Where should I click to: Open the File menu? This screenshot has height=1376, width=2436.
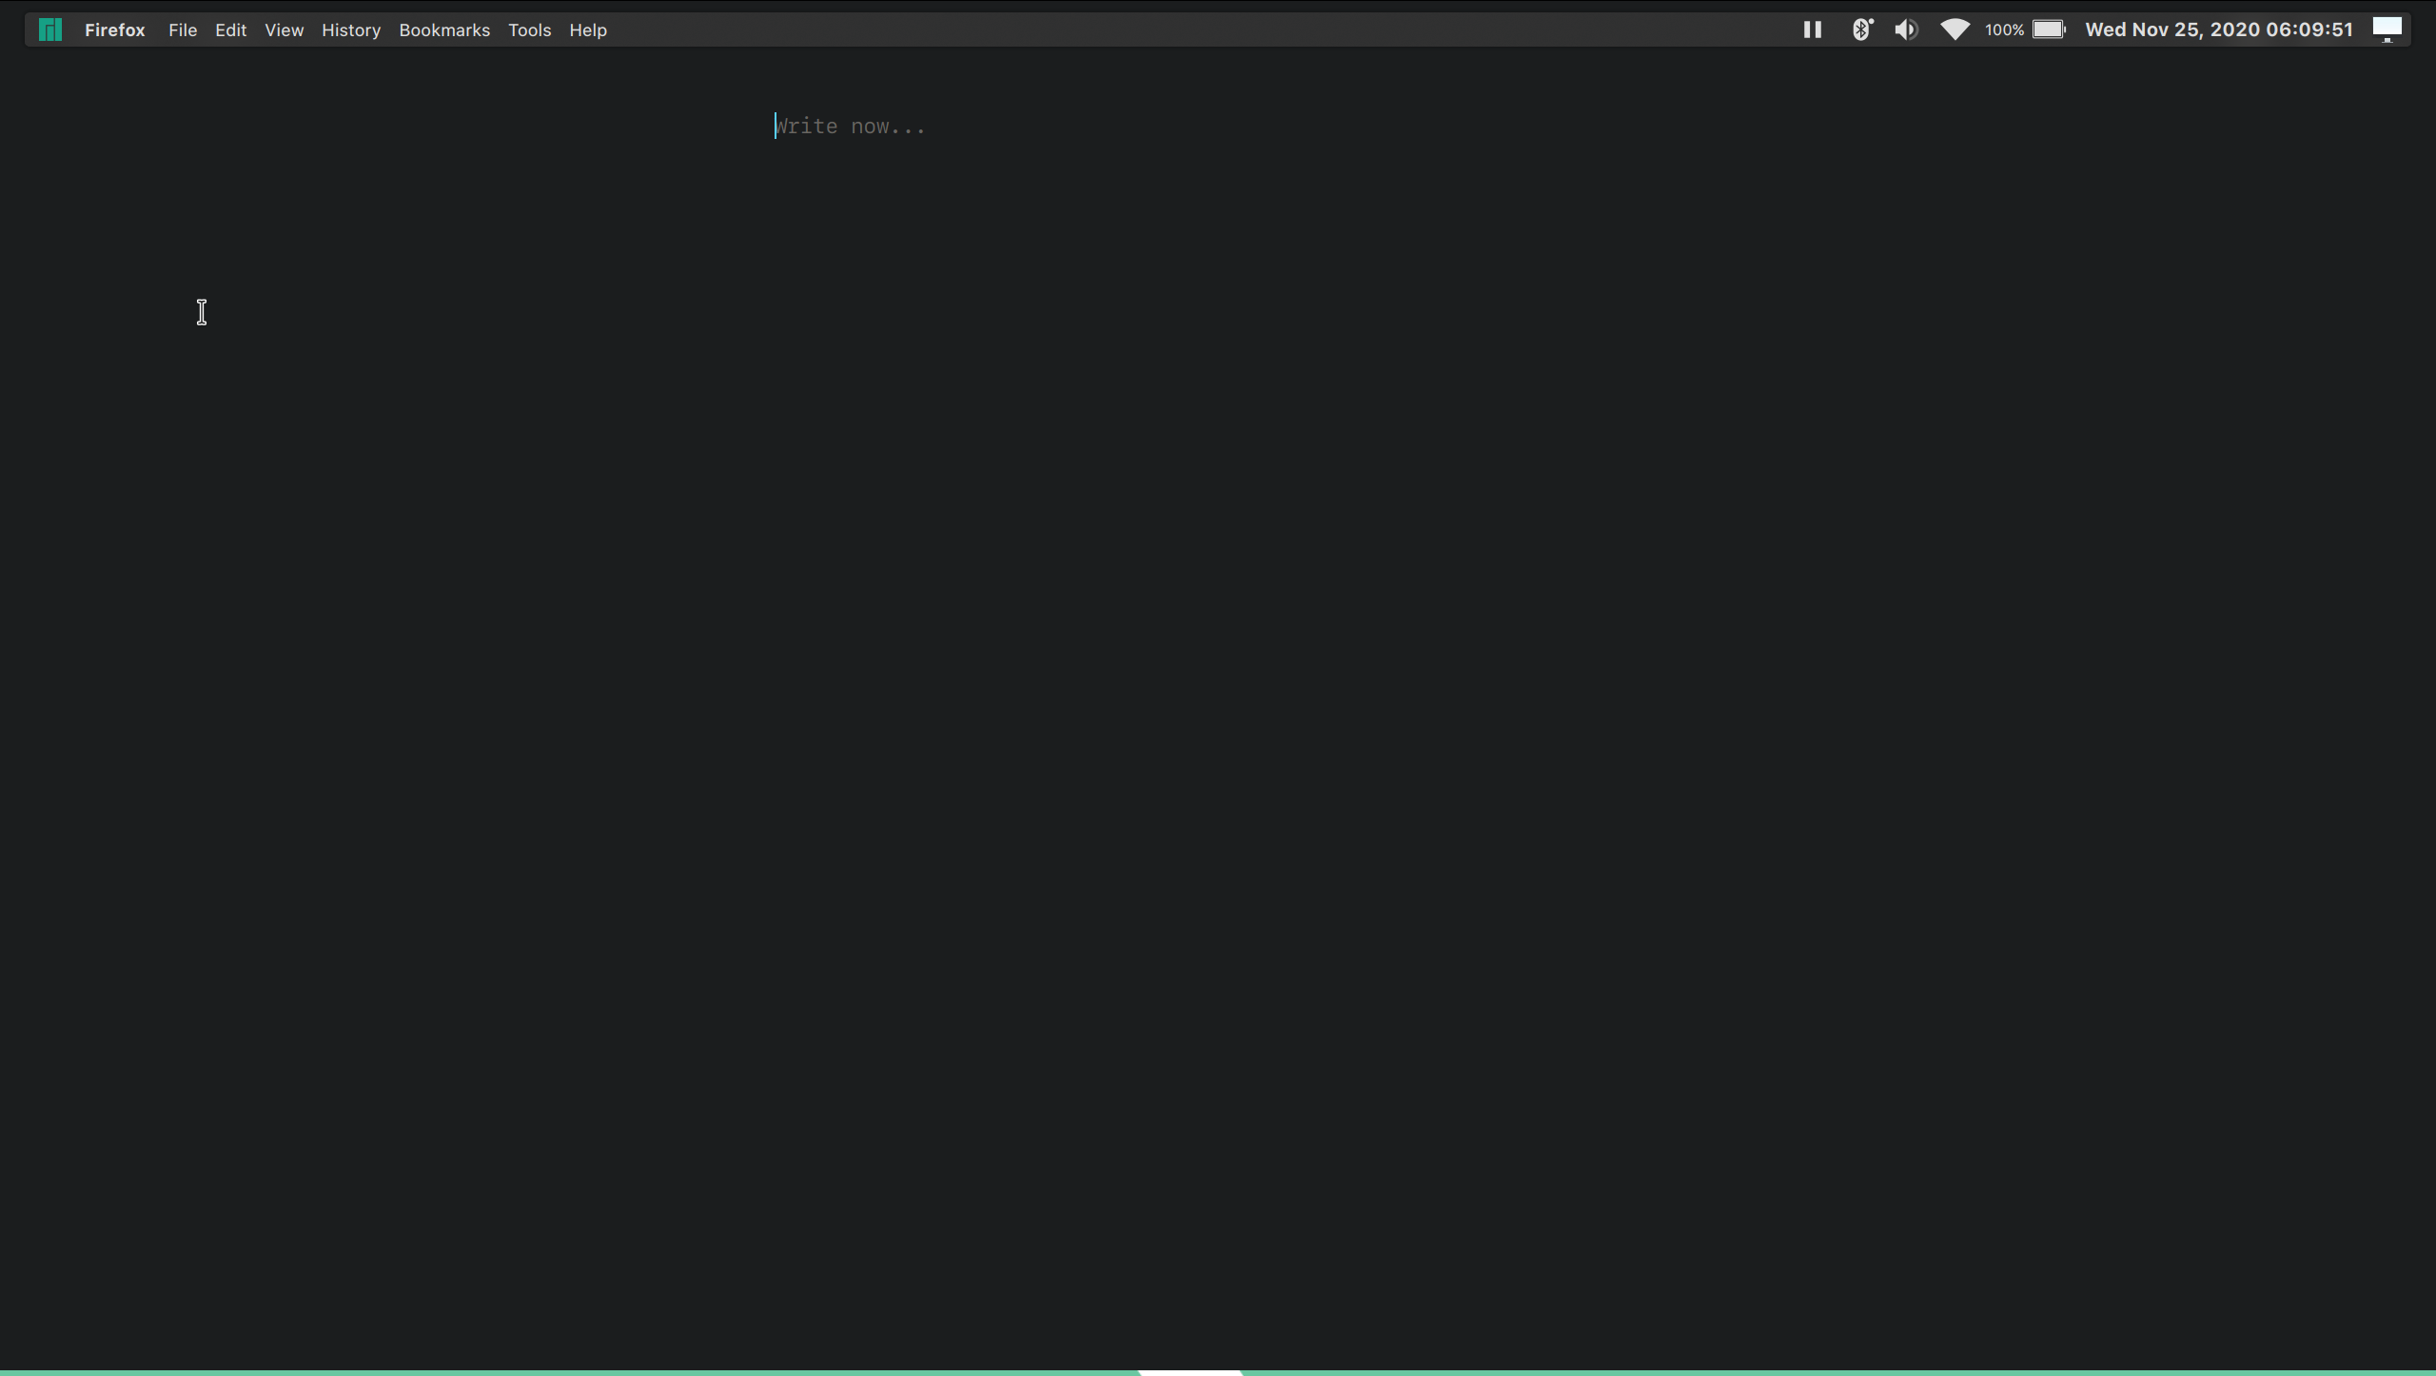183,29
